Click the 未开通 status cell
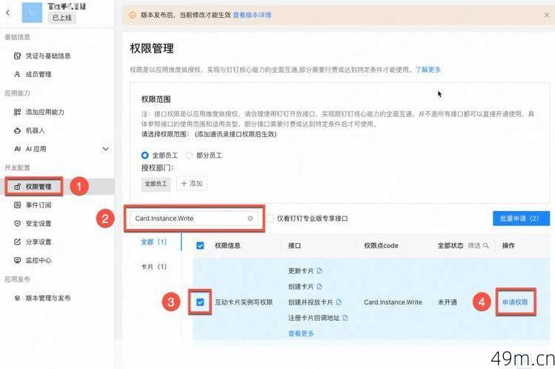The height and width of the screenshot is (369, 555). click(x=447, y=302)
